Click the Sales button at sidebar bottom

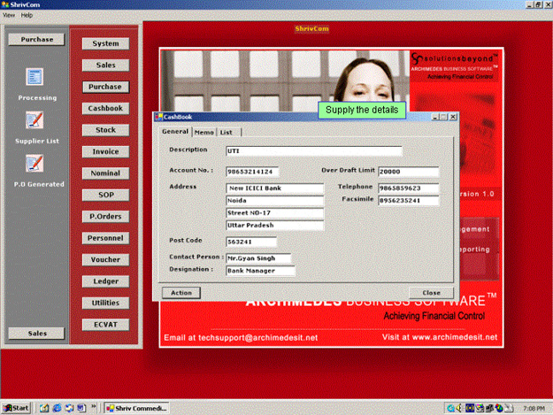[36, 333]
